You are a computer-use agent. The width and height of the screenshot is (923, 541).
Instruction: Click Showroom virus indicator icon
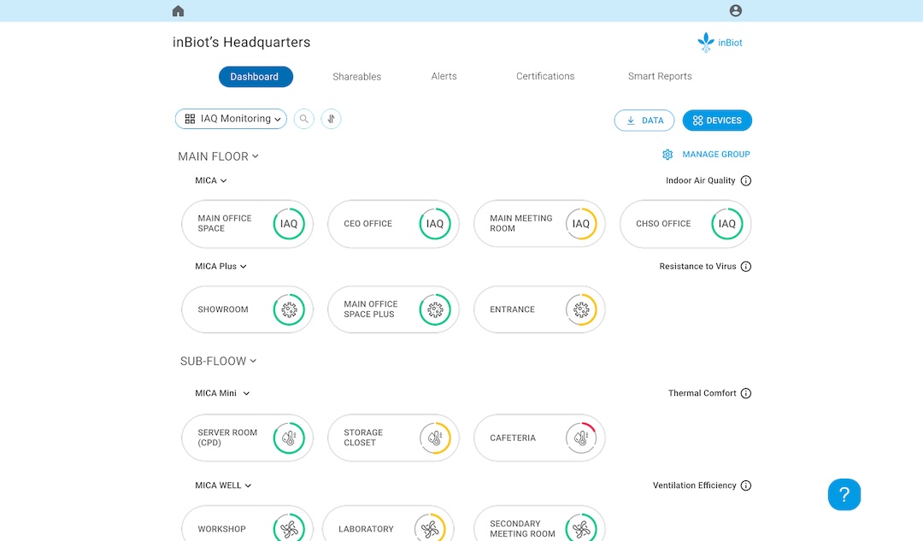[x=289, y=309]
